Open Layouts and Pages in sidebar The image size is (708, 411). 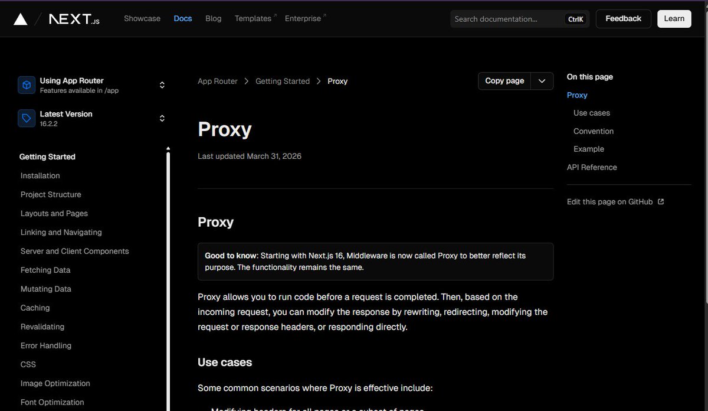click(54, 213)
